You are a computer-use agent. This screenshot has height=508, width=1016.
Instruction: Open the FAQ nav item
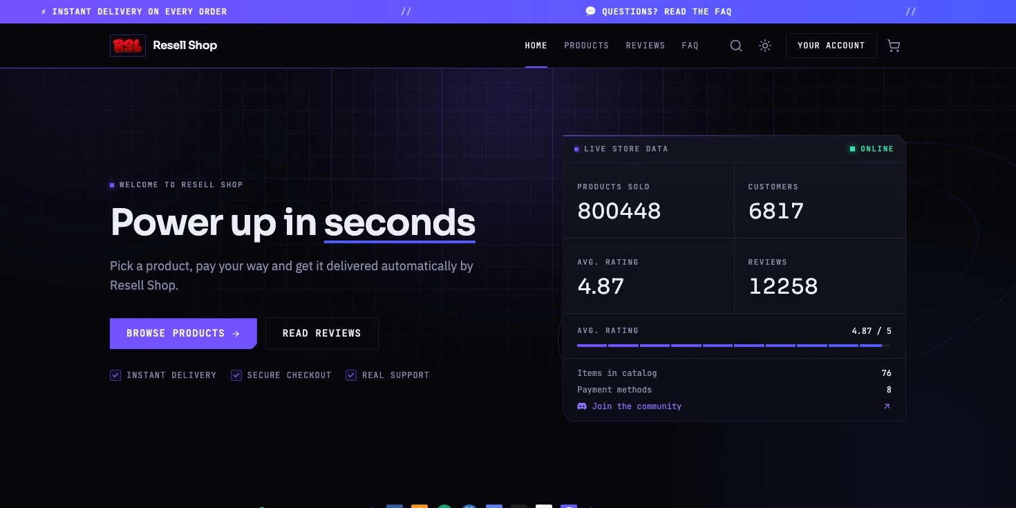(690, 46)
